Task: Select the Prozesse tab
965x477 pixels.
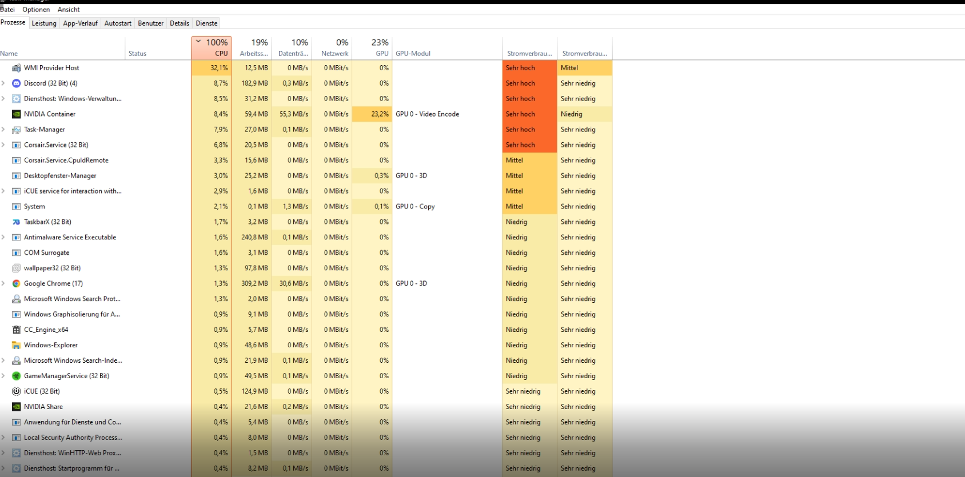Action: tap(13, 23)
